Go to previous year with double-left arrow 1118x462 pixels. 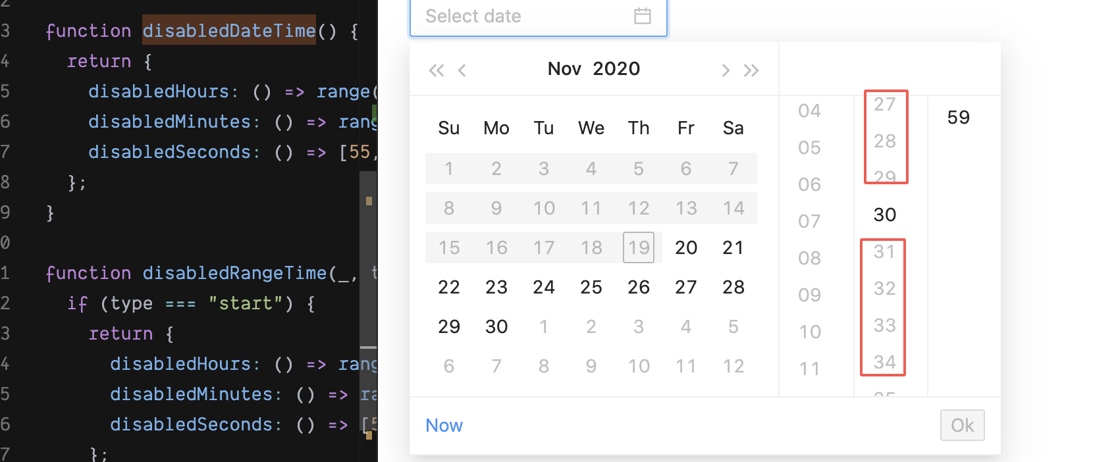436,70
